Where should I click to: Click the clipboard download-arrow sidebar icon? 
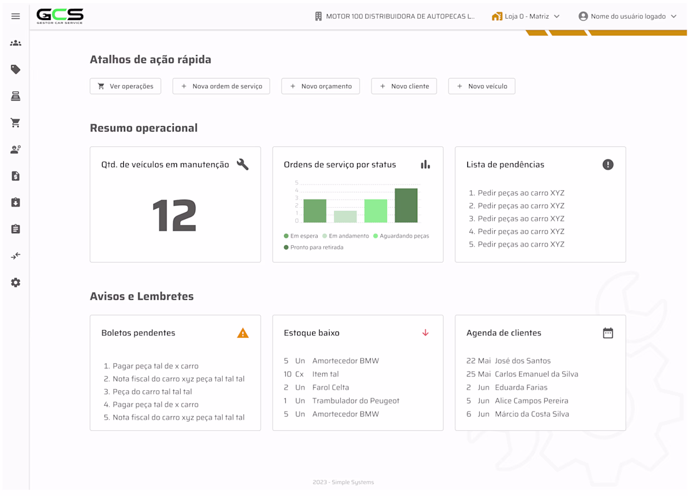(x=16, y=203)
